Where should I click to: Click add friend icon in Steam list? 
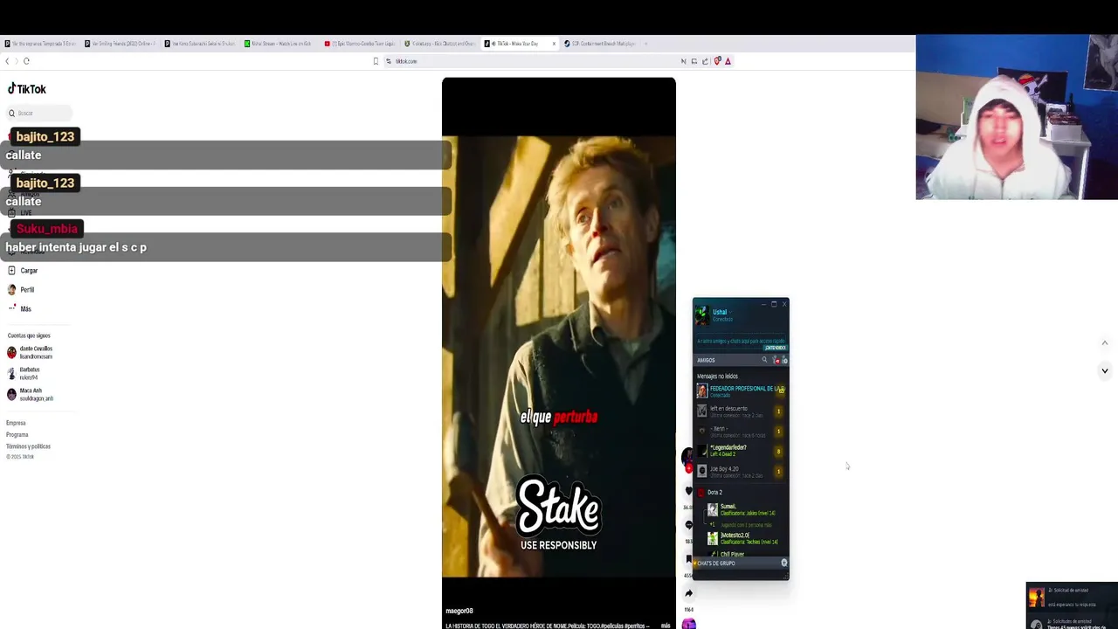[776, 360]
